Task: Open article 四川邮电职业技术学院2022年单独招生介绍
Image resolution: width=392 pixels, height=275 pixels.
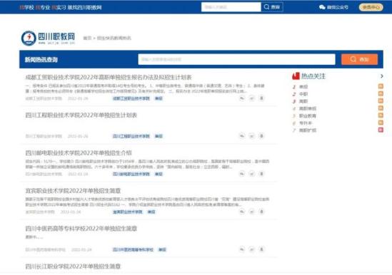Action: 79,152
